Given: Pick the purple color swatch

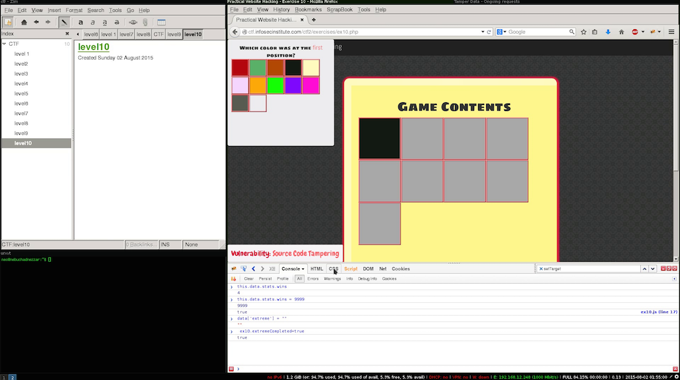Looking at the screenshot, I should tap(293, 86).
